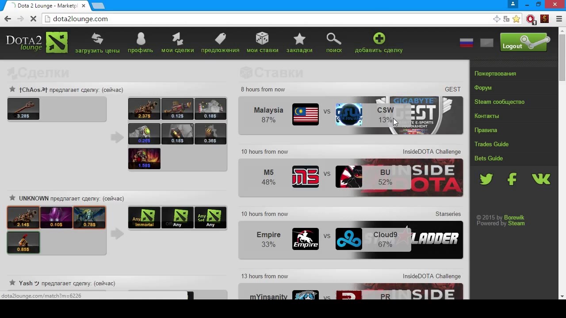Open the Malaysia vs CSW match

click(x=351, y=115)
